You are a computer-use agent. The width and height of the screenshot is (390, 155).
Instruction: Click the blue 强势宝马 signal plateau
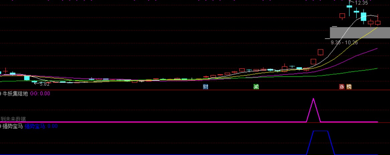[x=320, y=131]
